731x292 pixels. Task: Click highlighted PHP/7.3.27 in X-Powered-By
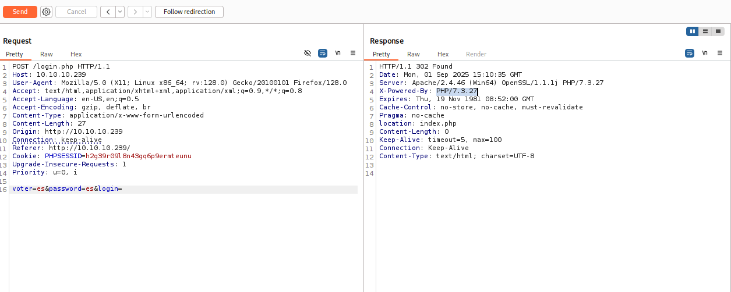point(457,91)
